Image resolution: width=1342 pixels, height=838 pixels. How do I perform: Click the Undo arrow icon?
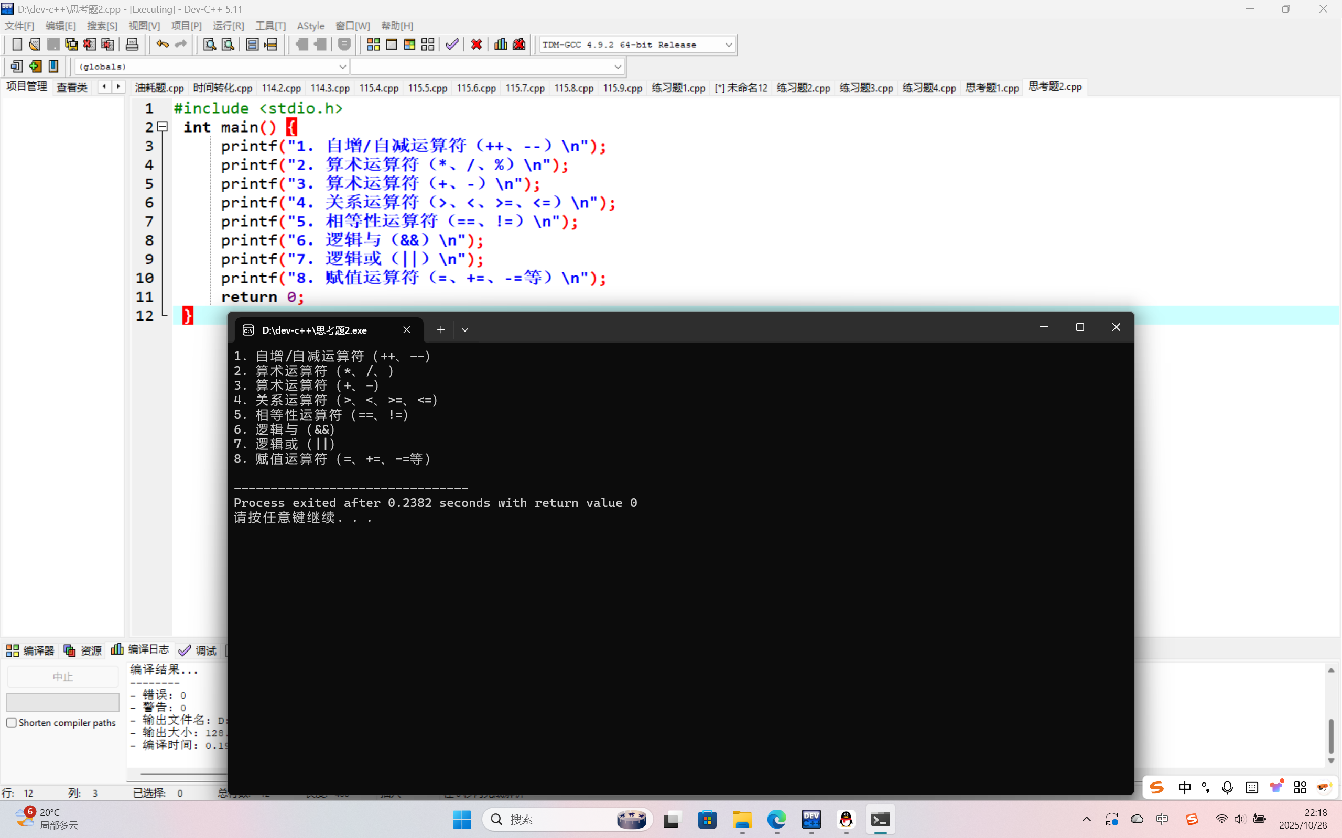(162, 45)
